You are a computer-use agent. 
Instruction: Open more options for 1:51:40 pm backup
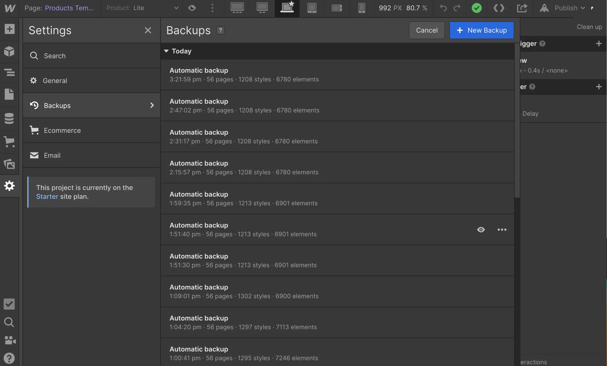[502, 230]
